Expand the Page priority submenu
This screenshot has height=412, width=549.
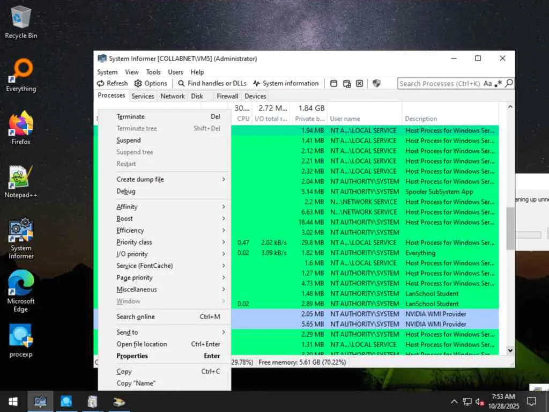point(165,277)
